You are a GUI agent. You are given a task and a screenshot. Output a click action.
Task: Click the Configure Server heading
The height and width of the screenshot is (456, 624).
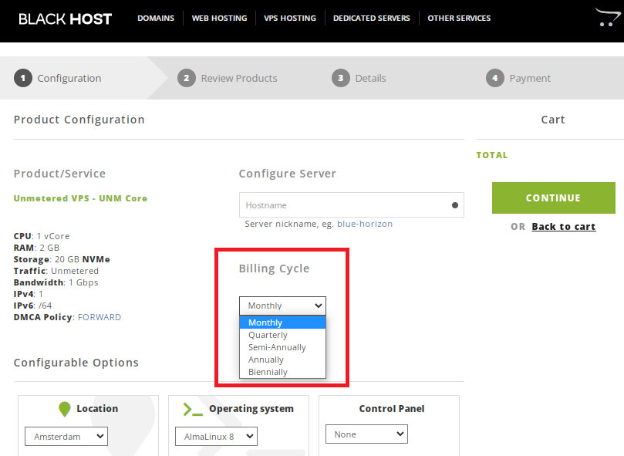288,174
